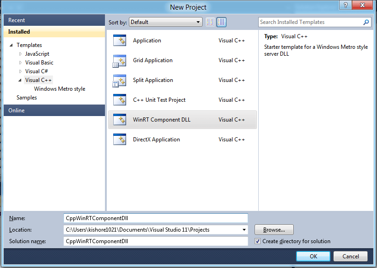Click the Application template icon
377x268 pixels.
click(x=120, y=41)
